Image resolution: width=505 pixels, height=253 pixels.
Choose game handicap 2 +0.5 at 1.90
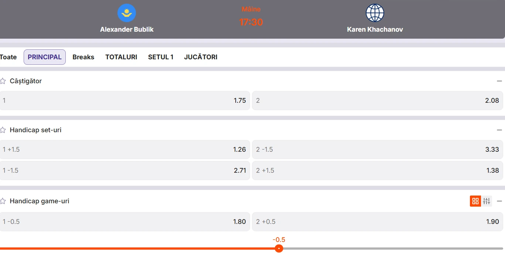click(378, 222)
